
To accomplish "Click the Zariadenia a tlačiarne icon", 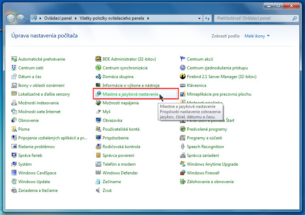I will 14,190.
